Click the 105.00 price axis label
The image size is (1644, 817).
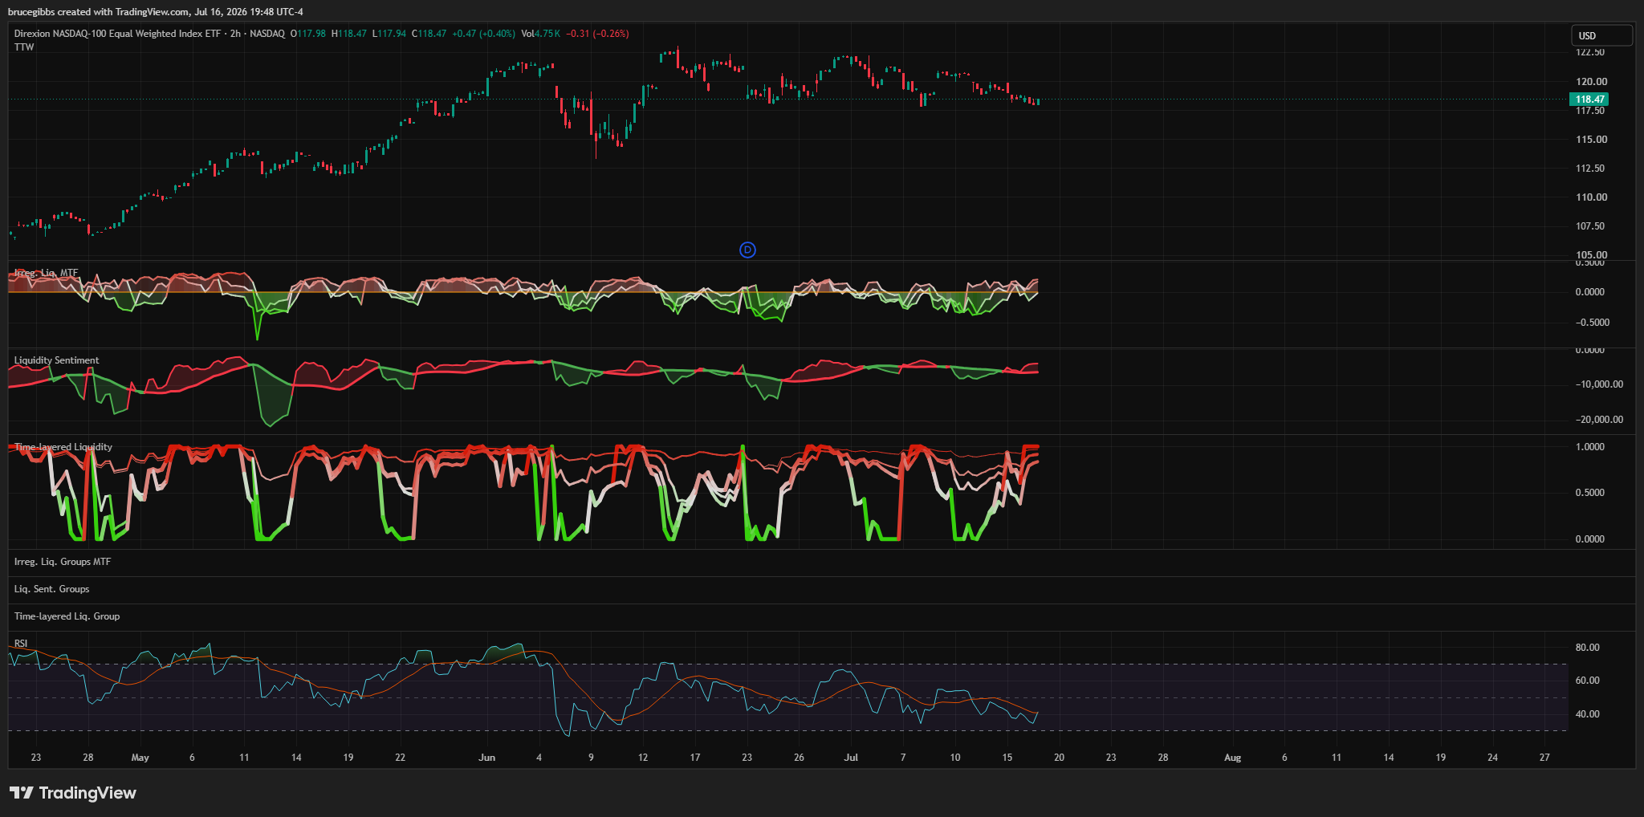coord(1591,255)
